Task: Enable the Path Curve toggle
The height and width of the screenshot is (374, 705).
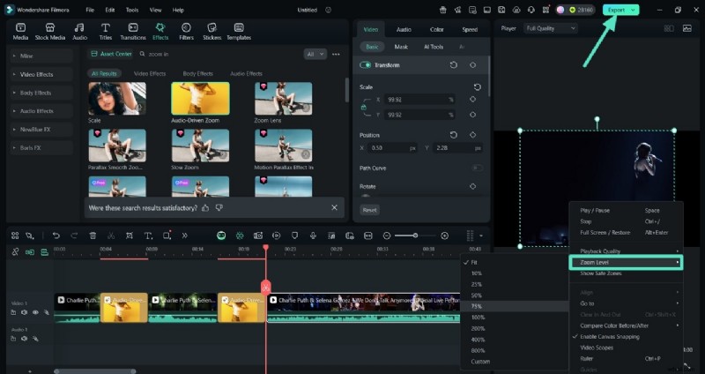Action: click(x=476, y=168)
